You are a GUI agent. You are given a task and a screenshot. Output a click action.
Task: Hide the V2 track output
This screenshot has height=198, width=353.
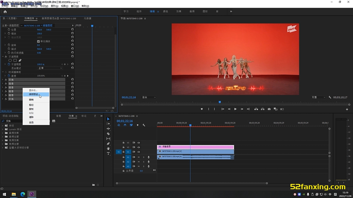[139, 147]
